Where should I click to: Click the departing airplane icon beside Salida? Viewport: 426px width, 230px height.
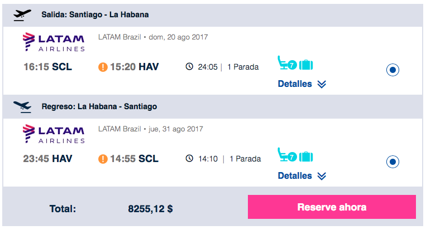tap(22, 15)
